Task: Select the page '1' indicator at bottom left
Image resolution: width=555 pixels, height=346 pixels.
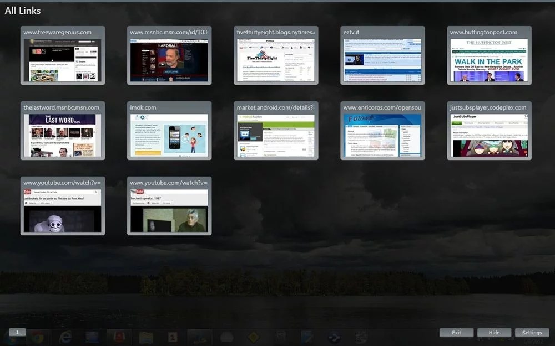Action: tap(17, 332)
